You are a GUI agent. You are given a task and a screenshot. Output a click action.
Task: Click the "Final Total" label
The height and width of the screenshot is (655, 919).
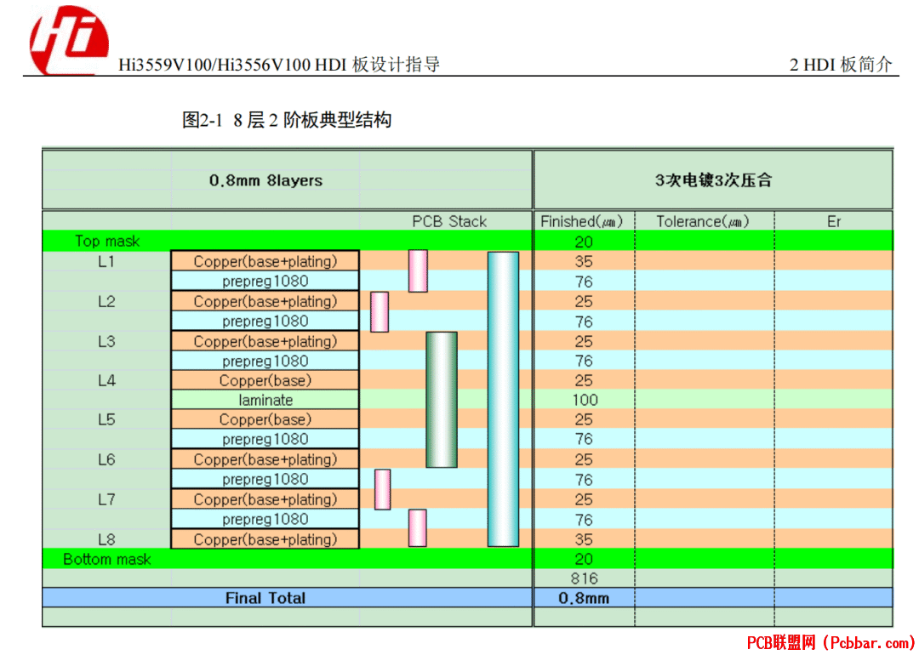265,598
